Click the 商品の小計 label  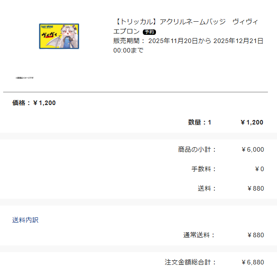tap(197, 149)
